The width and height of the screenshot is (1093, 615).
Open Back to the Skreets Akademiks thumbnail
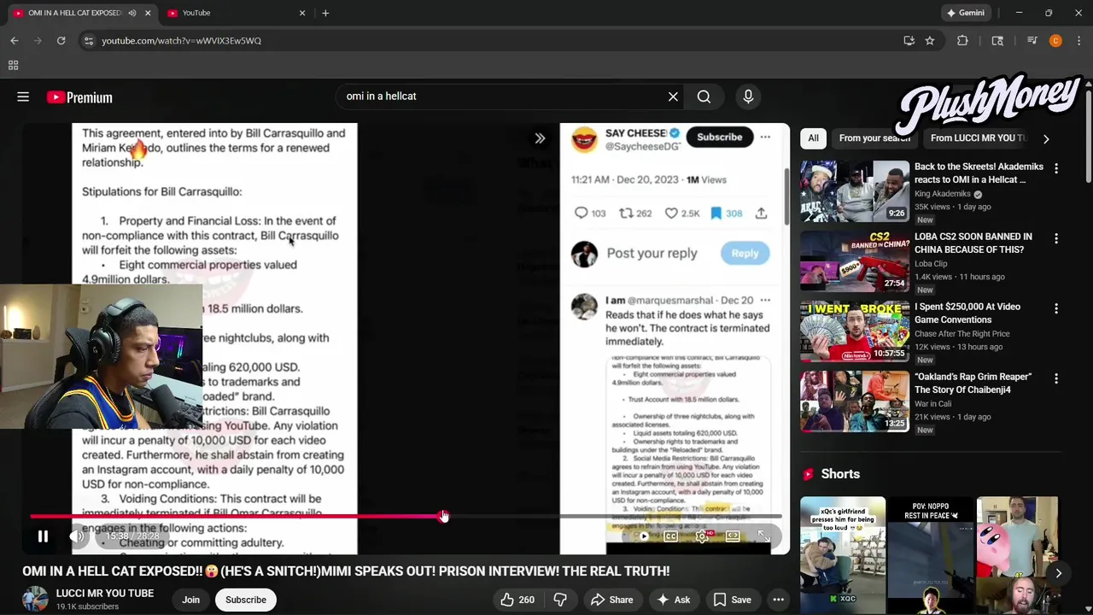tap(855, 192)
